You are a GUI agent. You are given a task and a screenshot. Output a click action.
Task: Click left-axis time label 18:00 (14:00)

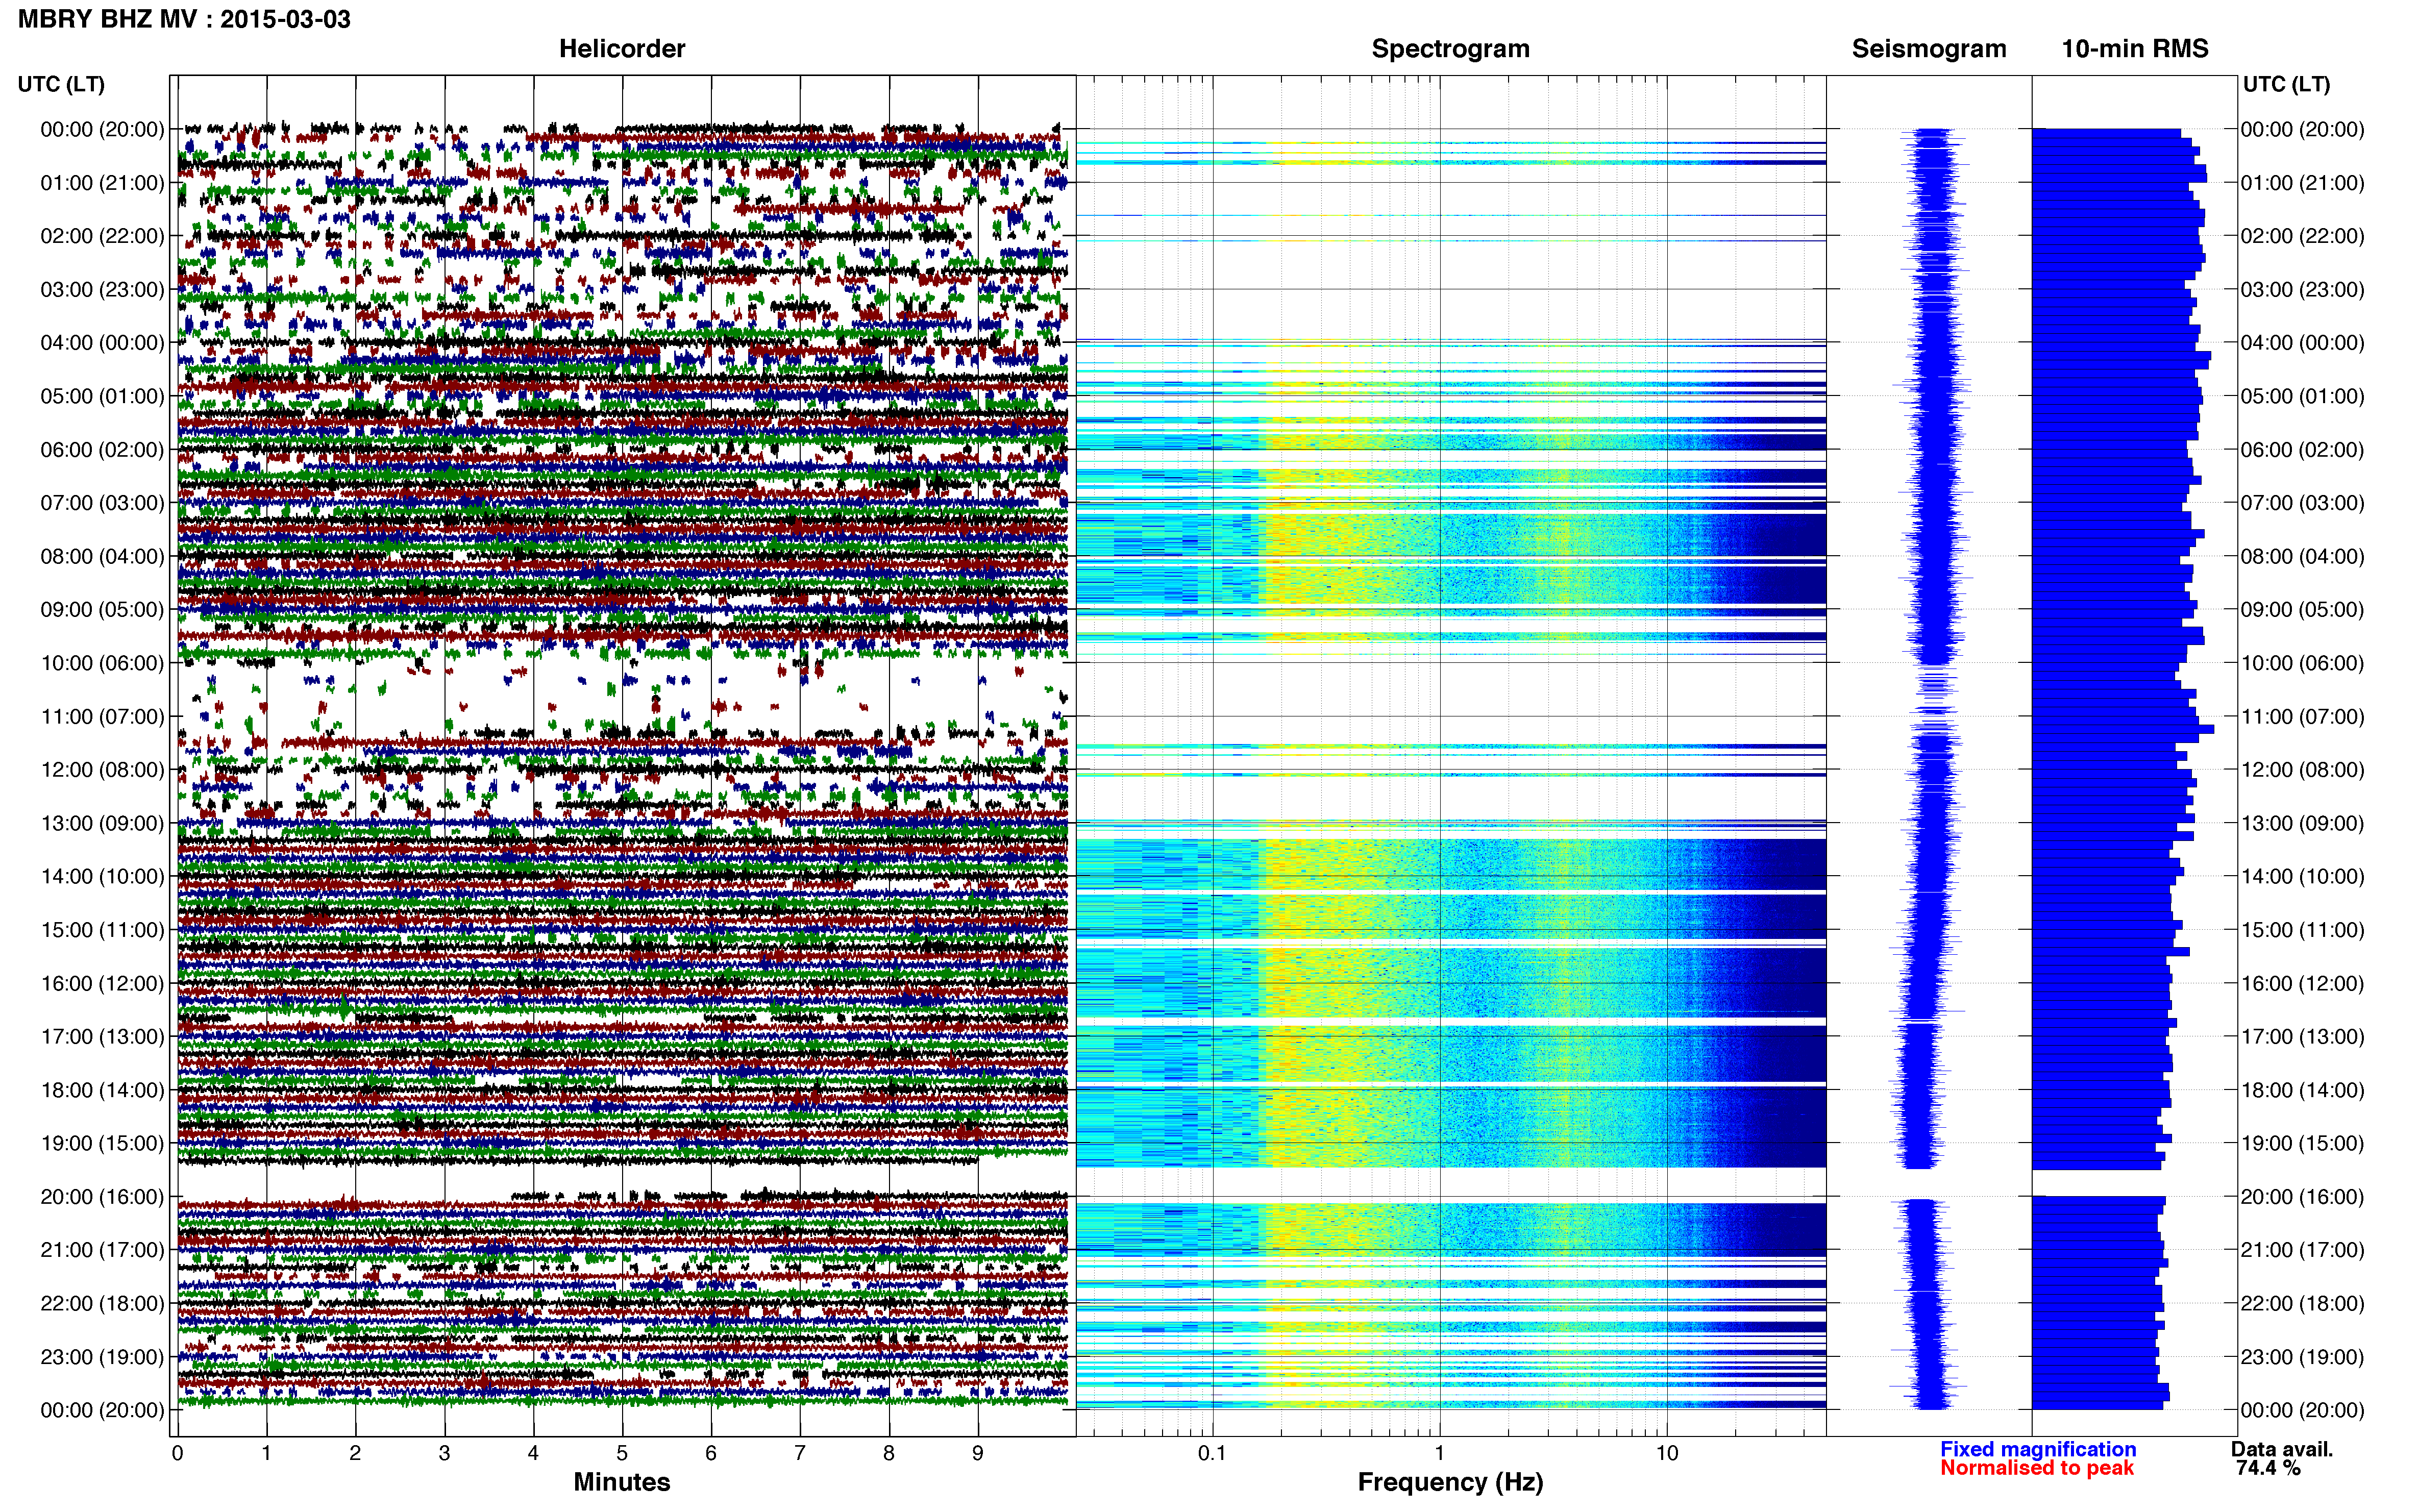coord(102,1090)
